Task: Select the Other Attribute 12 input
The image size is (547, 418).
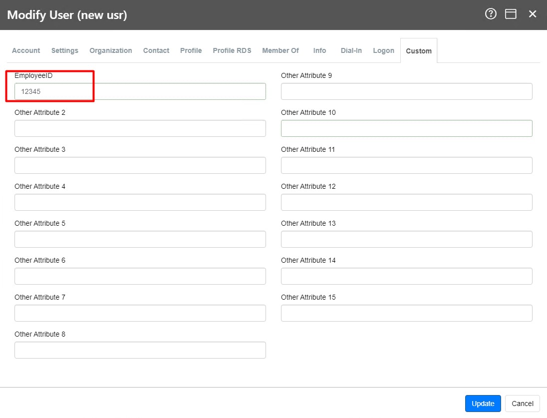Action: (406, 203)
